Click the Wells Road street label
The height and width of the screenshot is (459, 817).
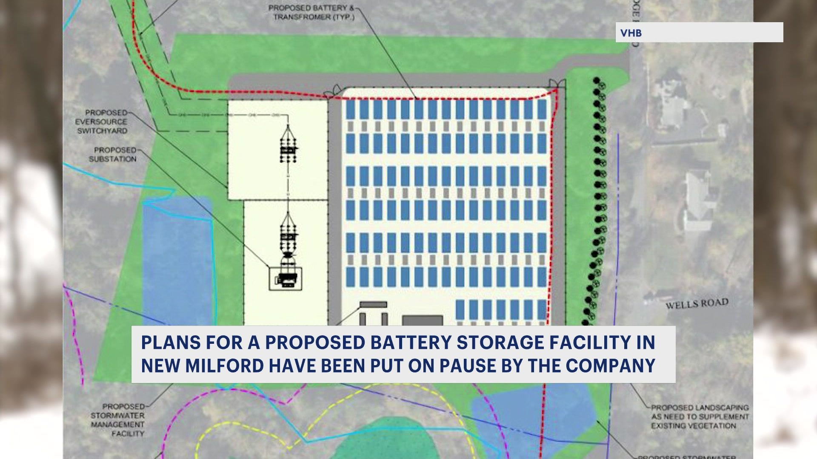point(697,303)
